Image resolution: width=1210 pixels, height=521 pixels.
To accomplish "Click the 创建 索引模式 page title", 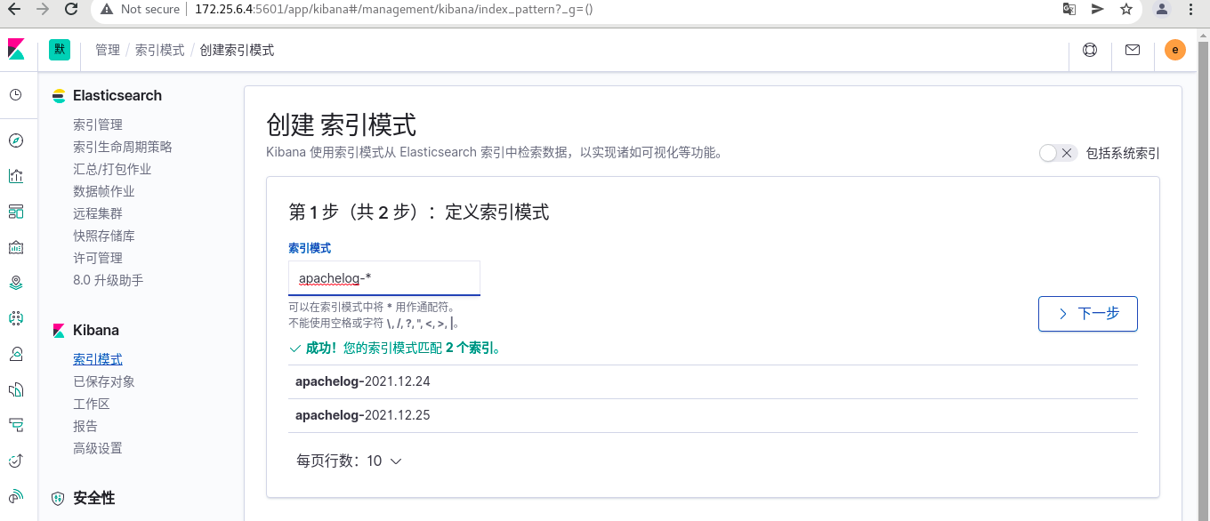I will tap(341, 125).
